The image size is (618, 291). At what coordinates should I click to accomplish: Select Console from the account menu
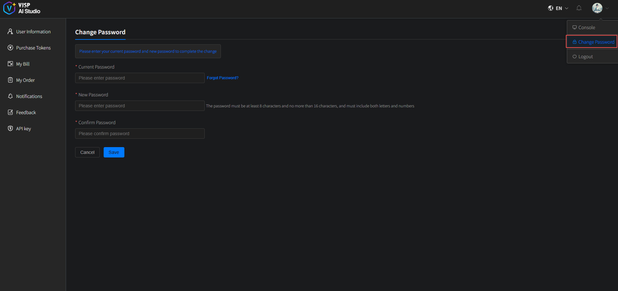[587, 27]
